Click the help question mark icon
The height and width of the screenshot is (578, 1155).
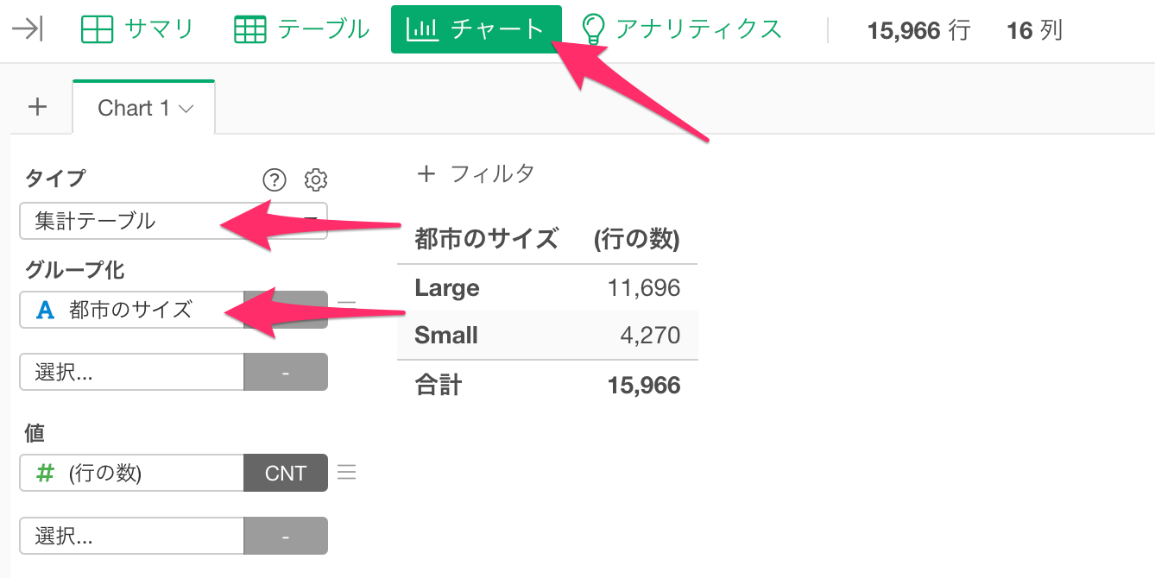[x=274, y=179]
